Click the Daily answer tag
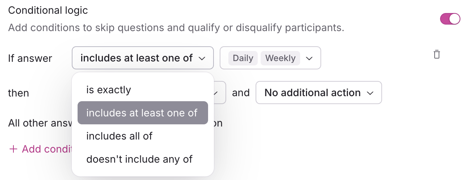 243,58
